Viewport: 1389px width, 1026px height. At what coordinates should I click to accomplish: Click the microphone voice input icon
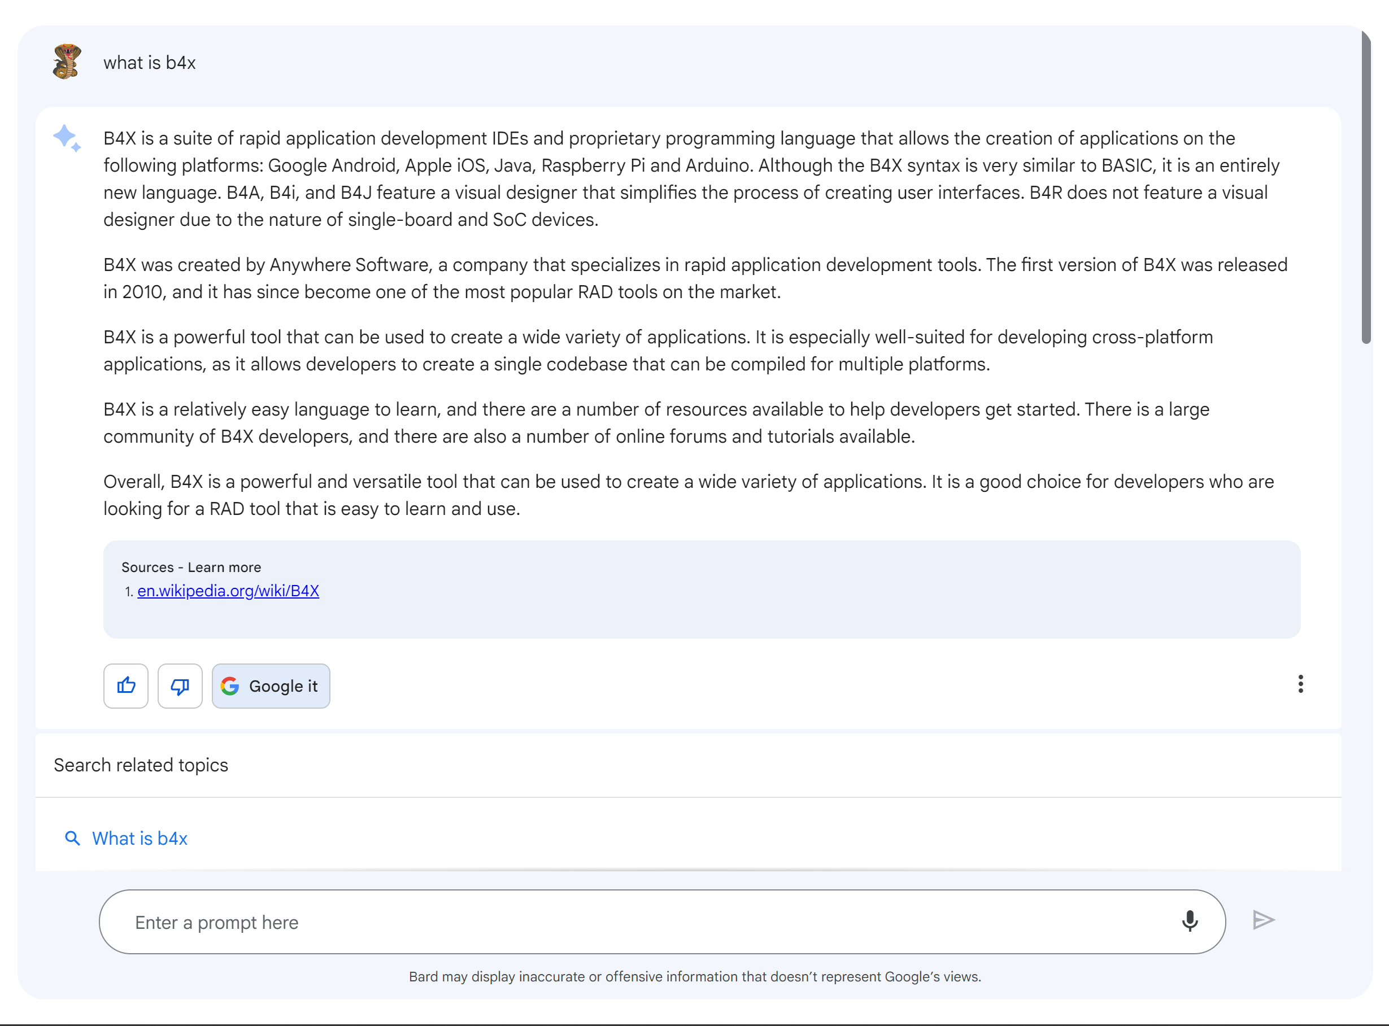(x=1189, y=920)
